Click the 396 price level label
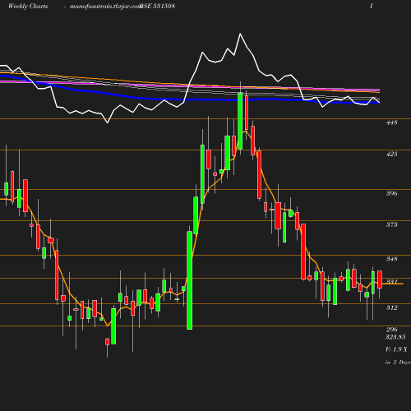Screen dimensions: 411x411 click(x=392, y=193)
